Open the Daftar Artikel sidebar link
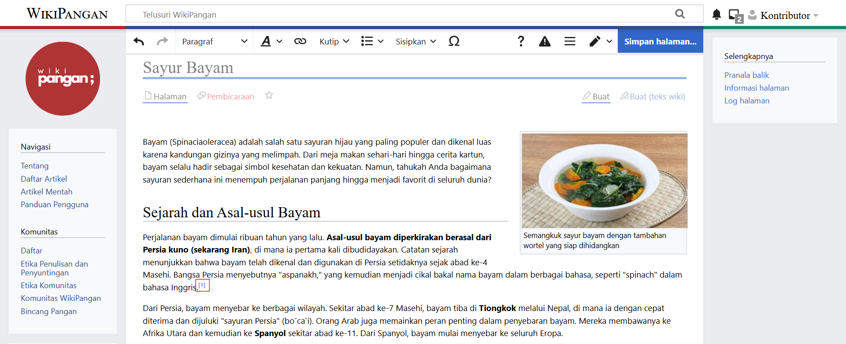This screenshot has width=846, height=344. (x=44, y=179)
